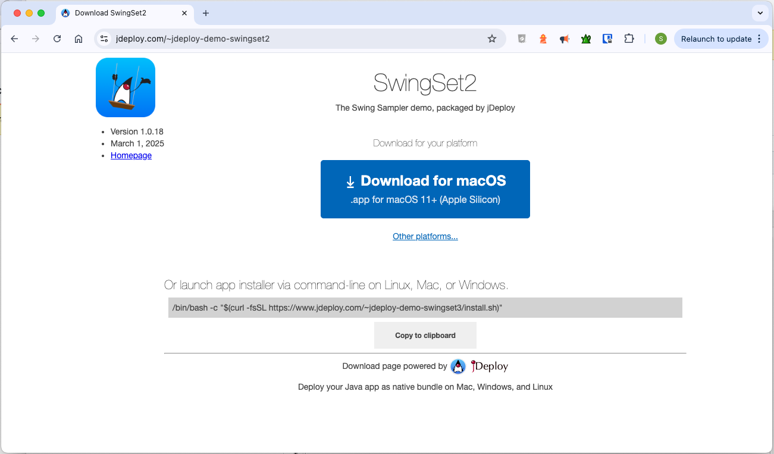The image size is (774, 454).
Task: Click the orange lighthouse extension icon
Action: [x=543, y=39]
